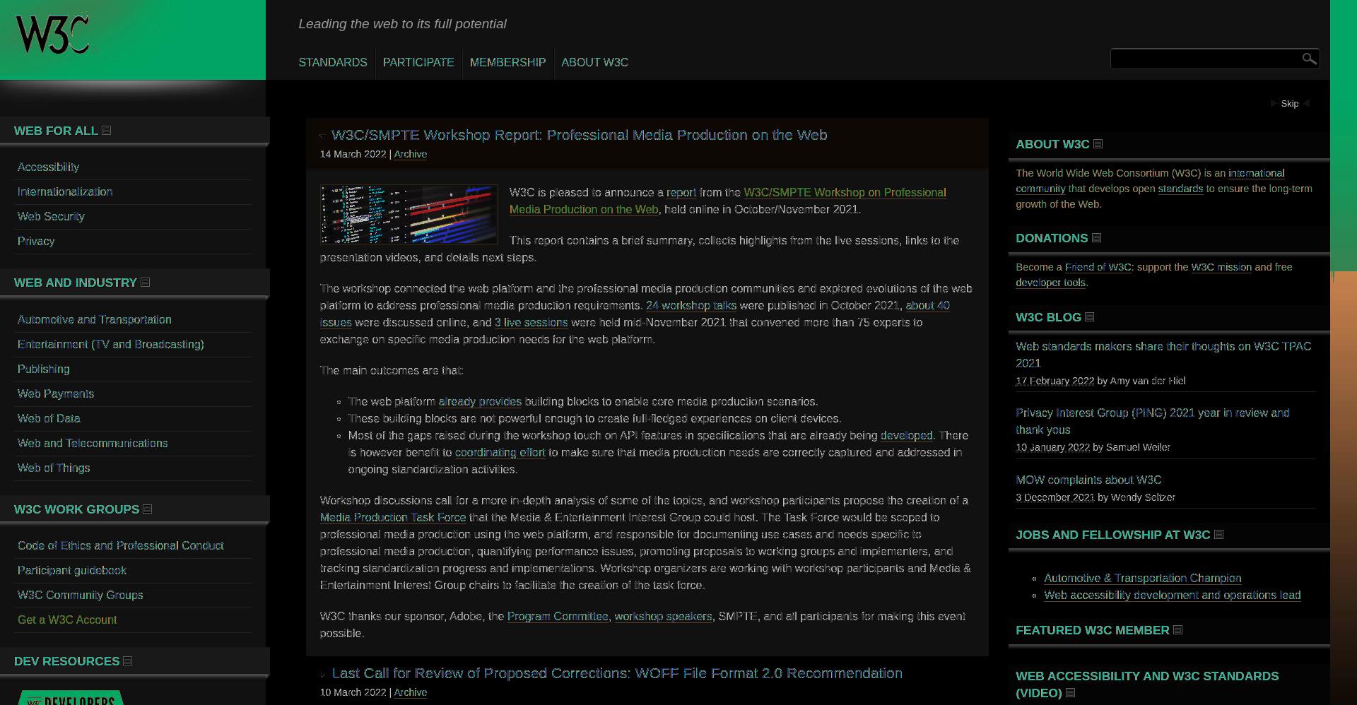The image size is (1357, 705).
Task: Click the search magnifier icon
Action: 1309,59
